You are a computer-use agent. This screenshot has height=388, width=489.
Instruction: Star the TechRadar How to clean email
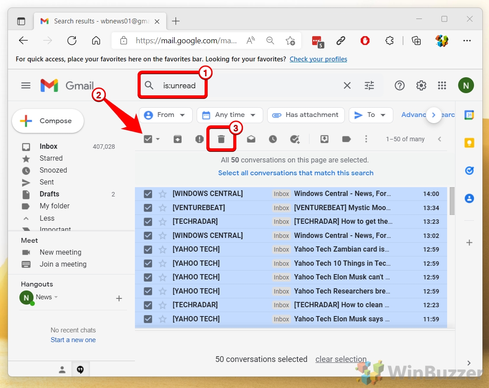[162, 305]
